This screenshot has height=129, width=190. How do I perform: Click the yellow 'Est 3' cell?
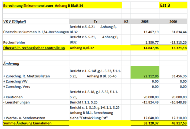[165, 6]
